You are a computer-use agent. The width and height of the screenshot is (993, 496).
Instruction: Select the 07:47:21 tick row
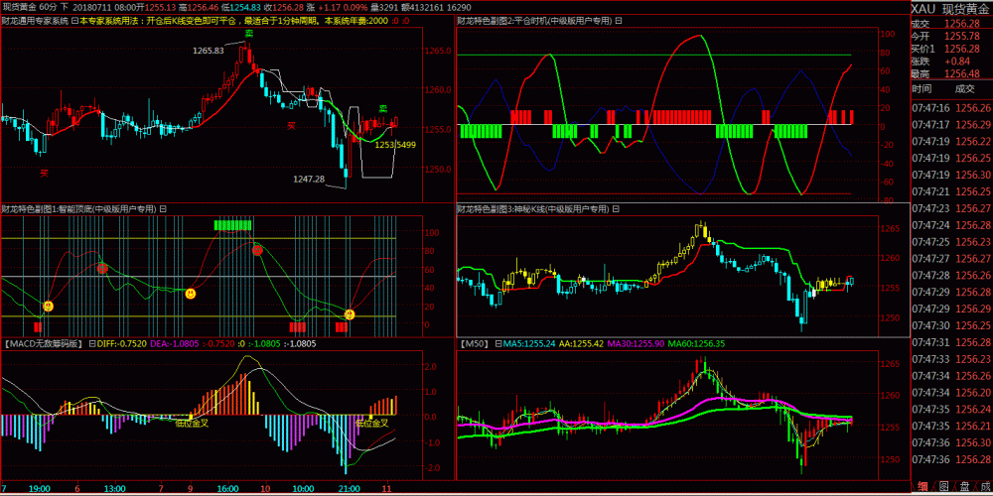pos(952,191)
